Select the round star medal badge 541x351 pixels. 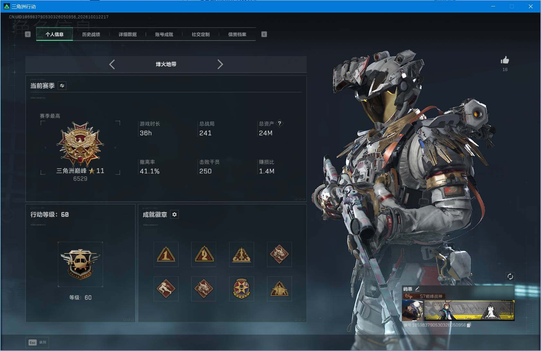pyautogui.click(x=242, y=289)
